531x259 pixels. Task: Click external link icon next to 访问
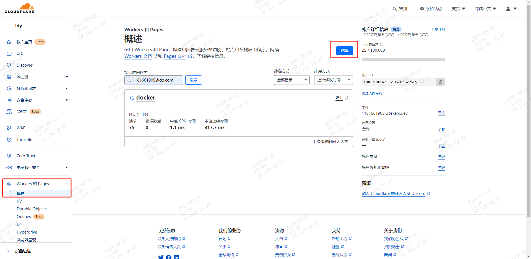pos(347,98)
